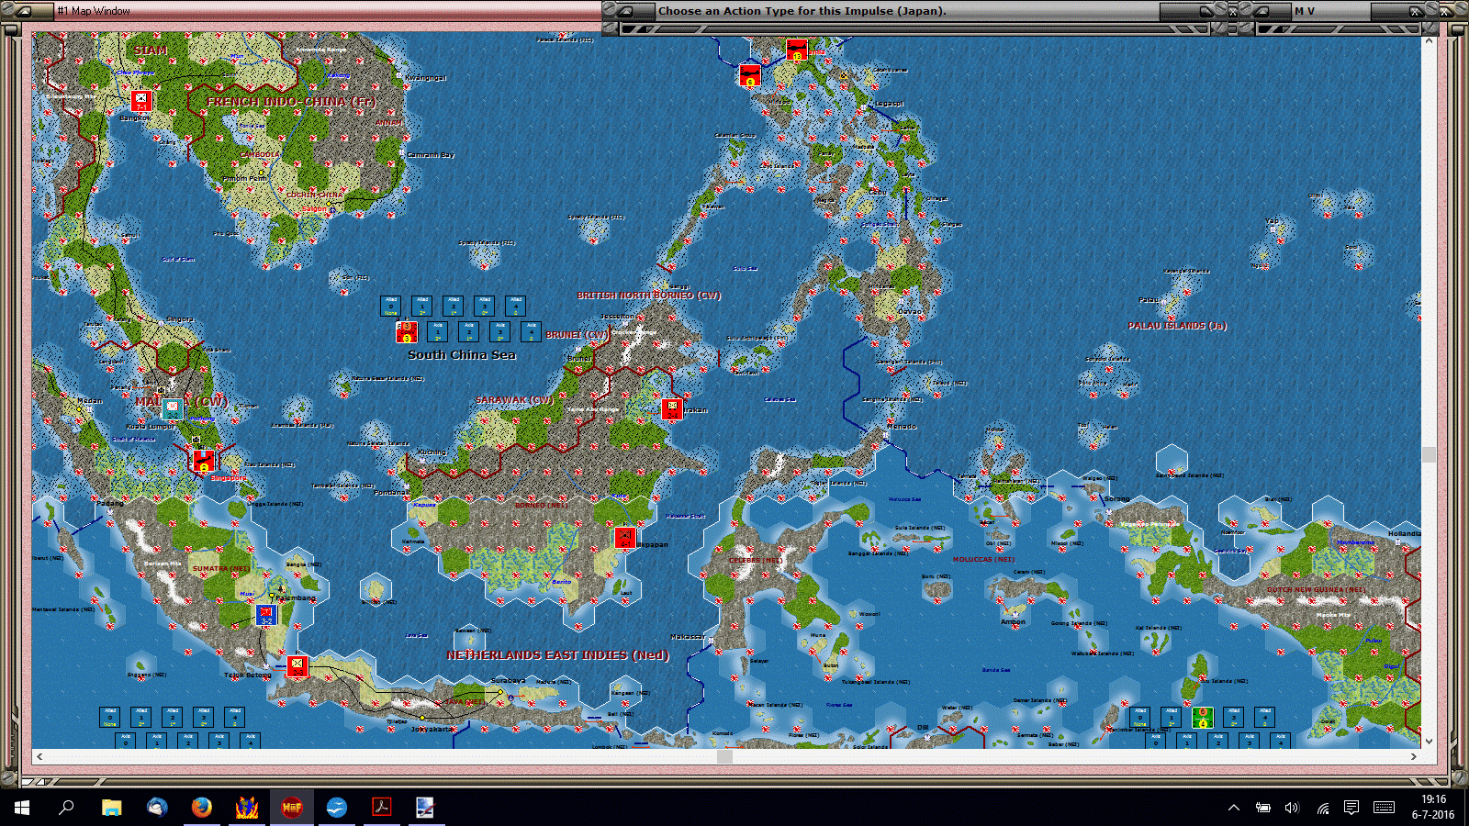Click the Axis 1 box in South China Sea
Viewport: 1469px width, 826px height.
[438, 331]
